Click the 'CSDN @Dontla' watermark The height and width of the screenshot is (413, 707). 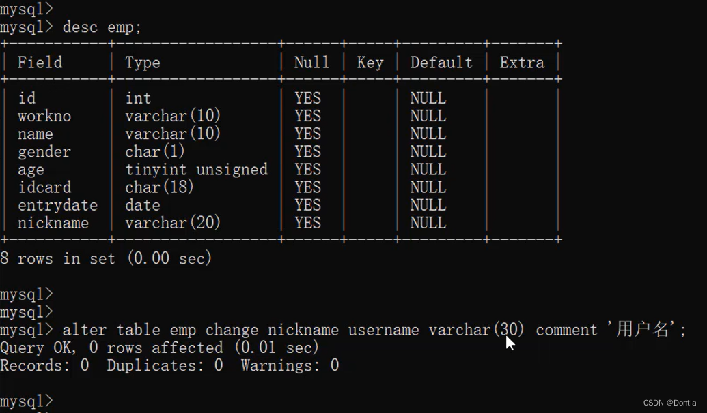(x=669, y=403)
